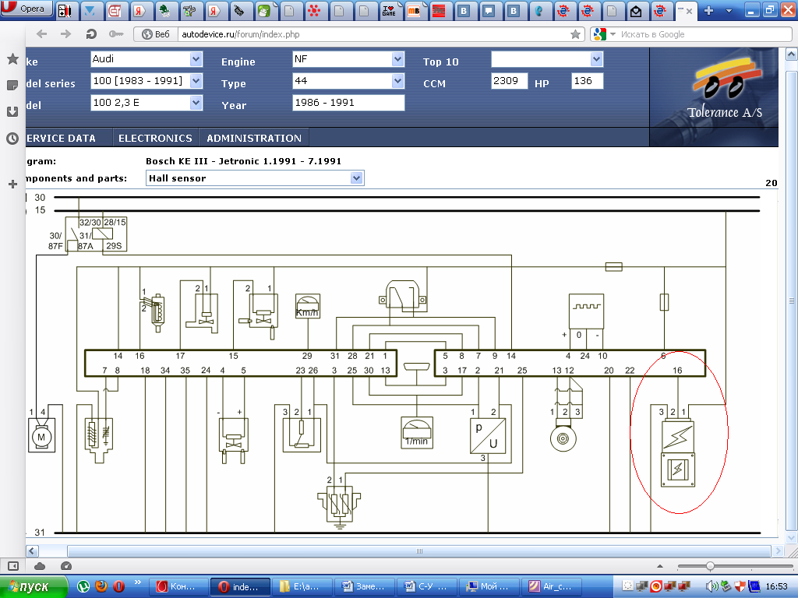Switch to the envelope mail tab

pos(636,11)
